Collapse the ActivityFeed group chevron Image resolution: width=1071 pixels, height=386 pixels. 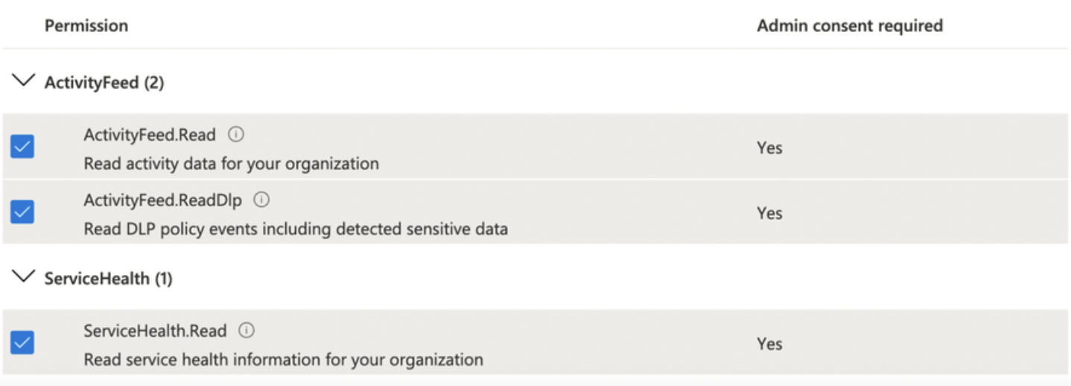click(x=25, y=81)
